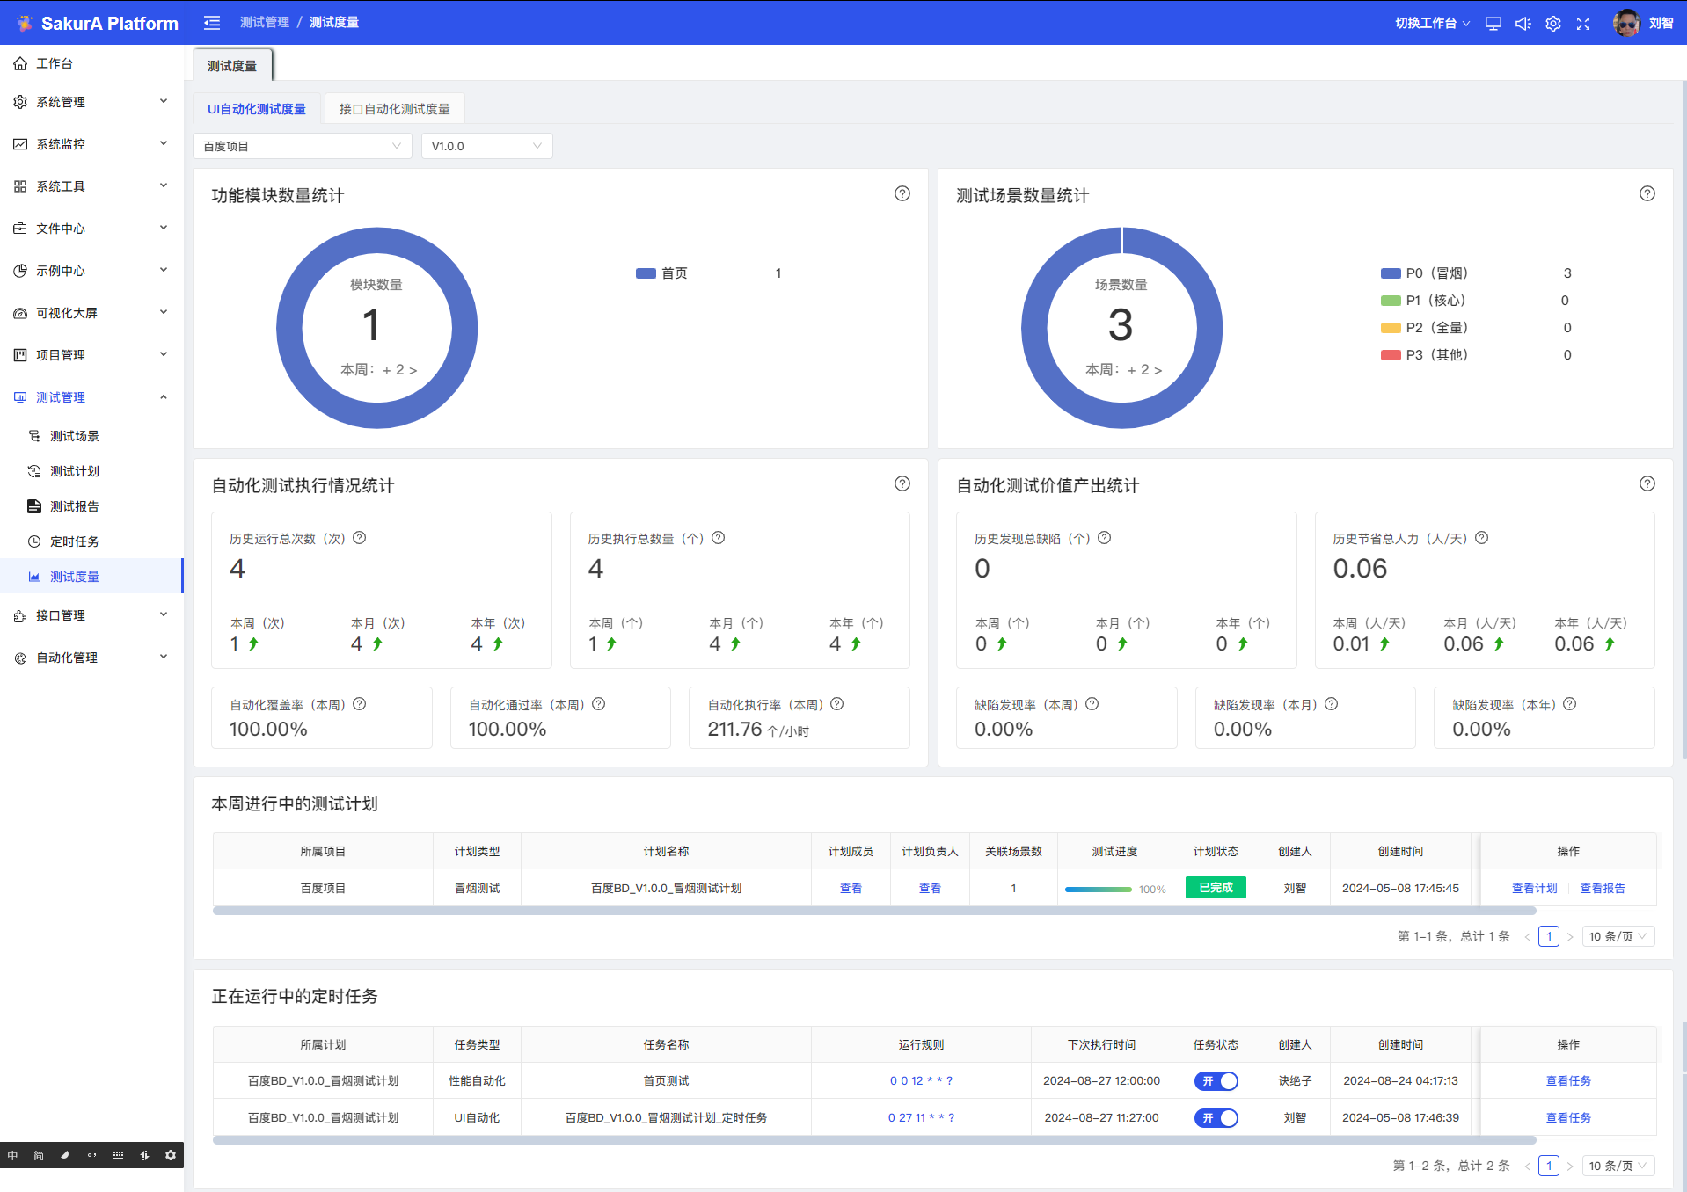Collapse the sidebar using the menu fold icon
Image resolution: width=1687 pixels, height=1192 pixels.
coord(212,23)
